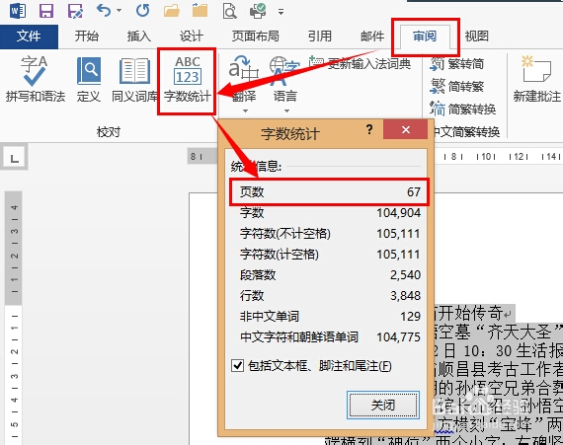
Task: Undo the last action
Action: [104, 11]
